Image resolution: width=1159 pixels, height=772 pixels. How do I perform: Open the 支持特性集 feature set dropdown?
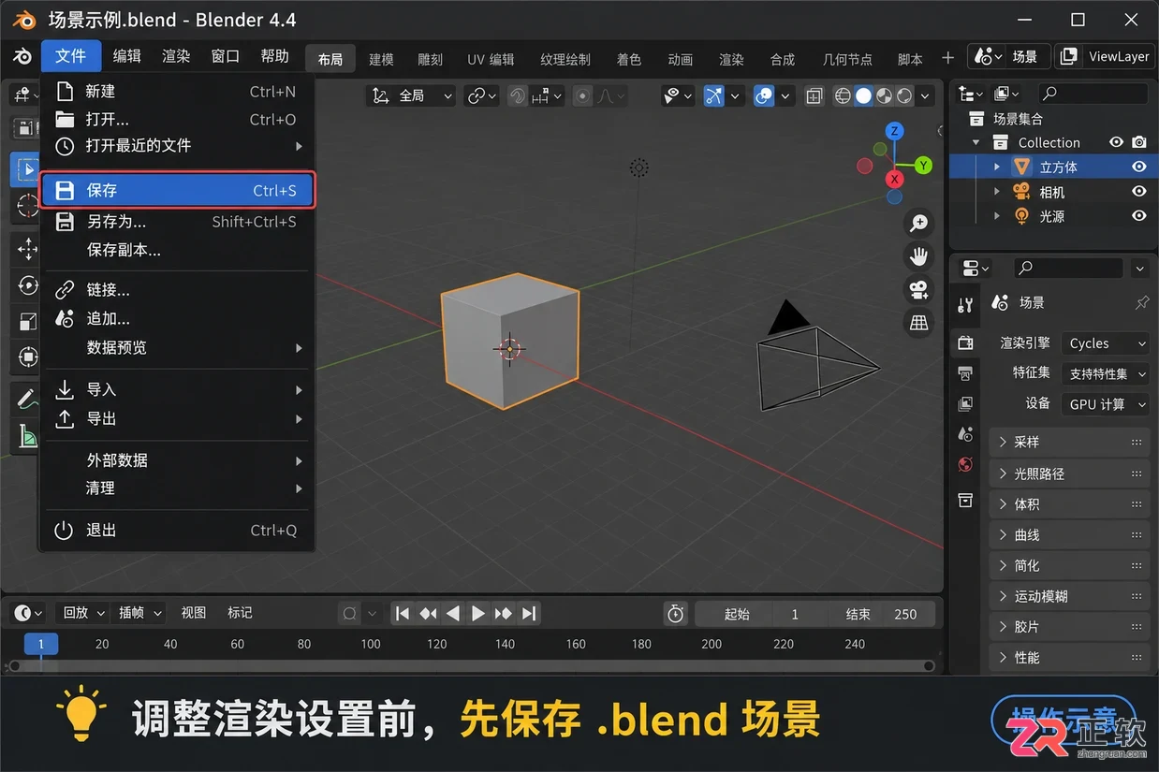pos(1105,373)
